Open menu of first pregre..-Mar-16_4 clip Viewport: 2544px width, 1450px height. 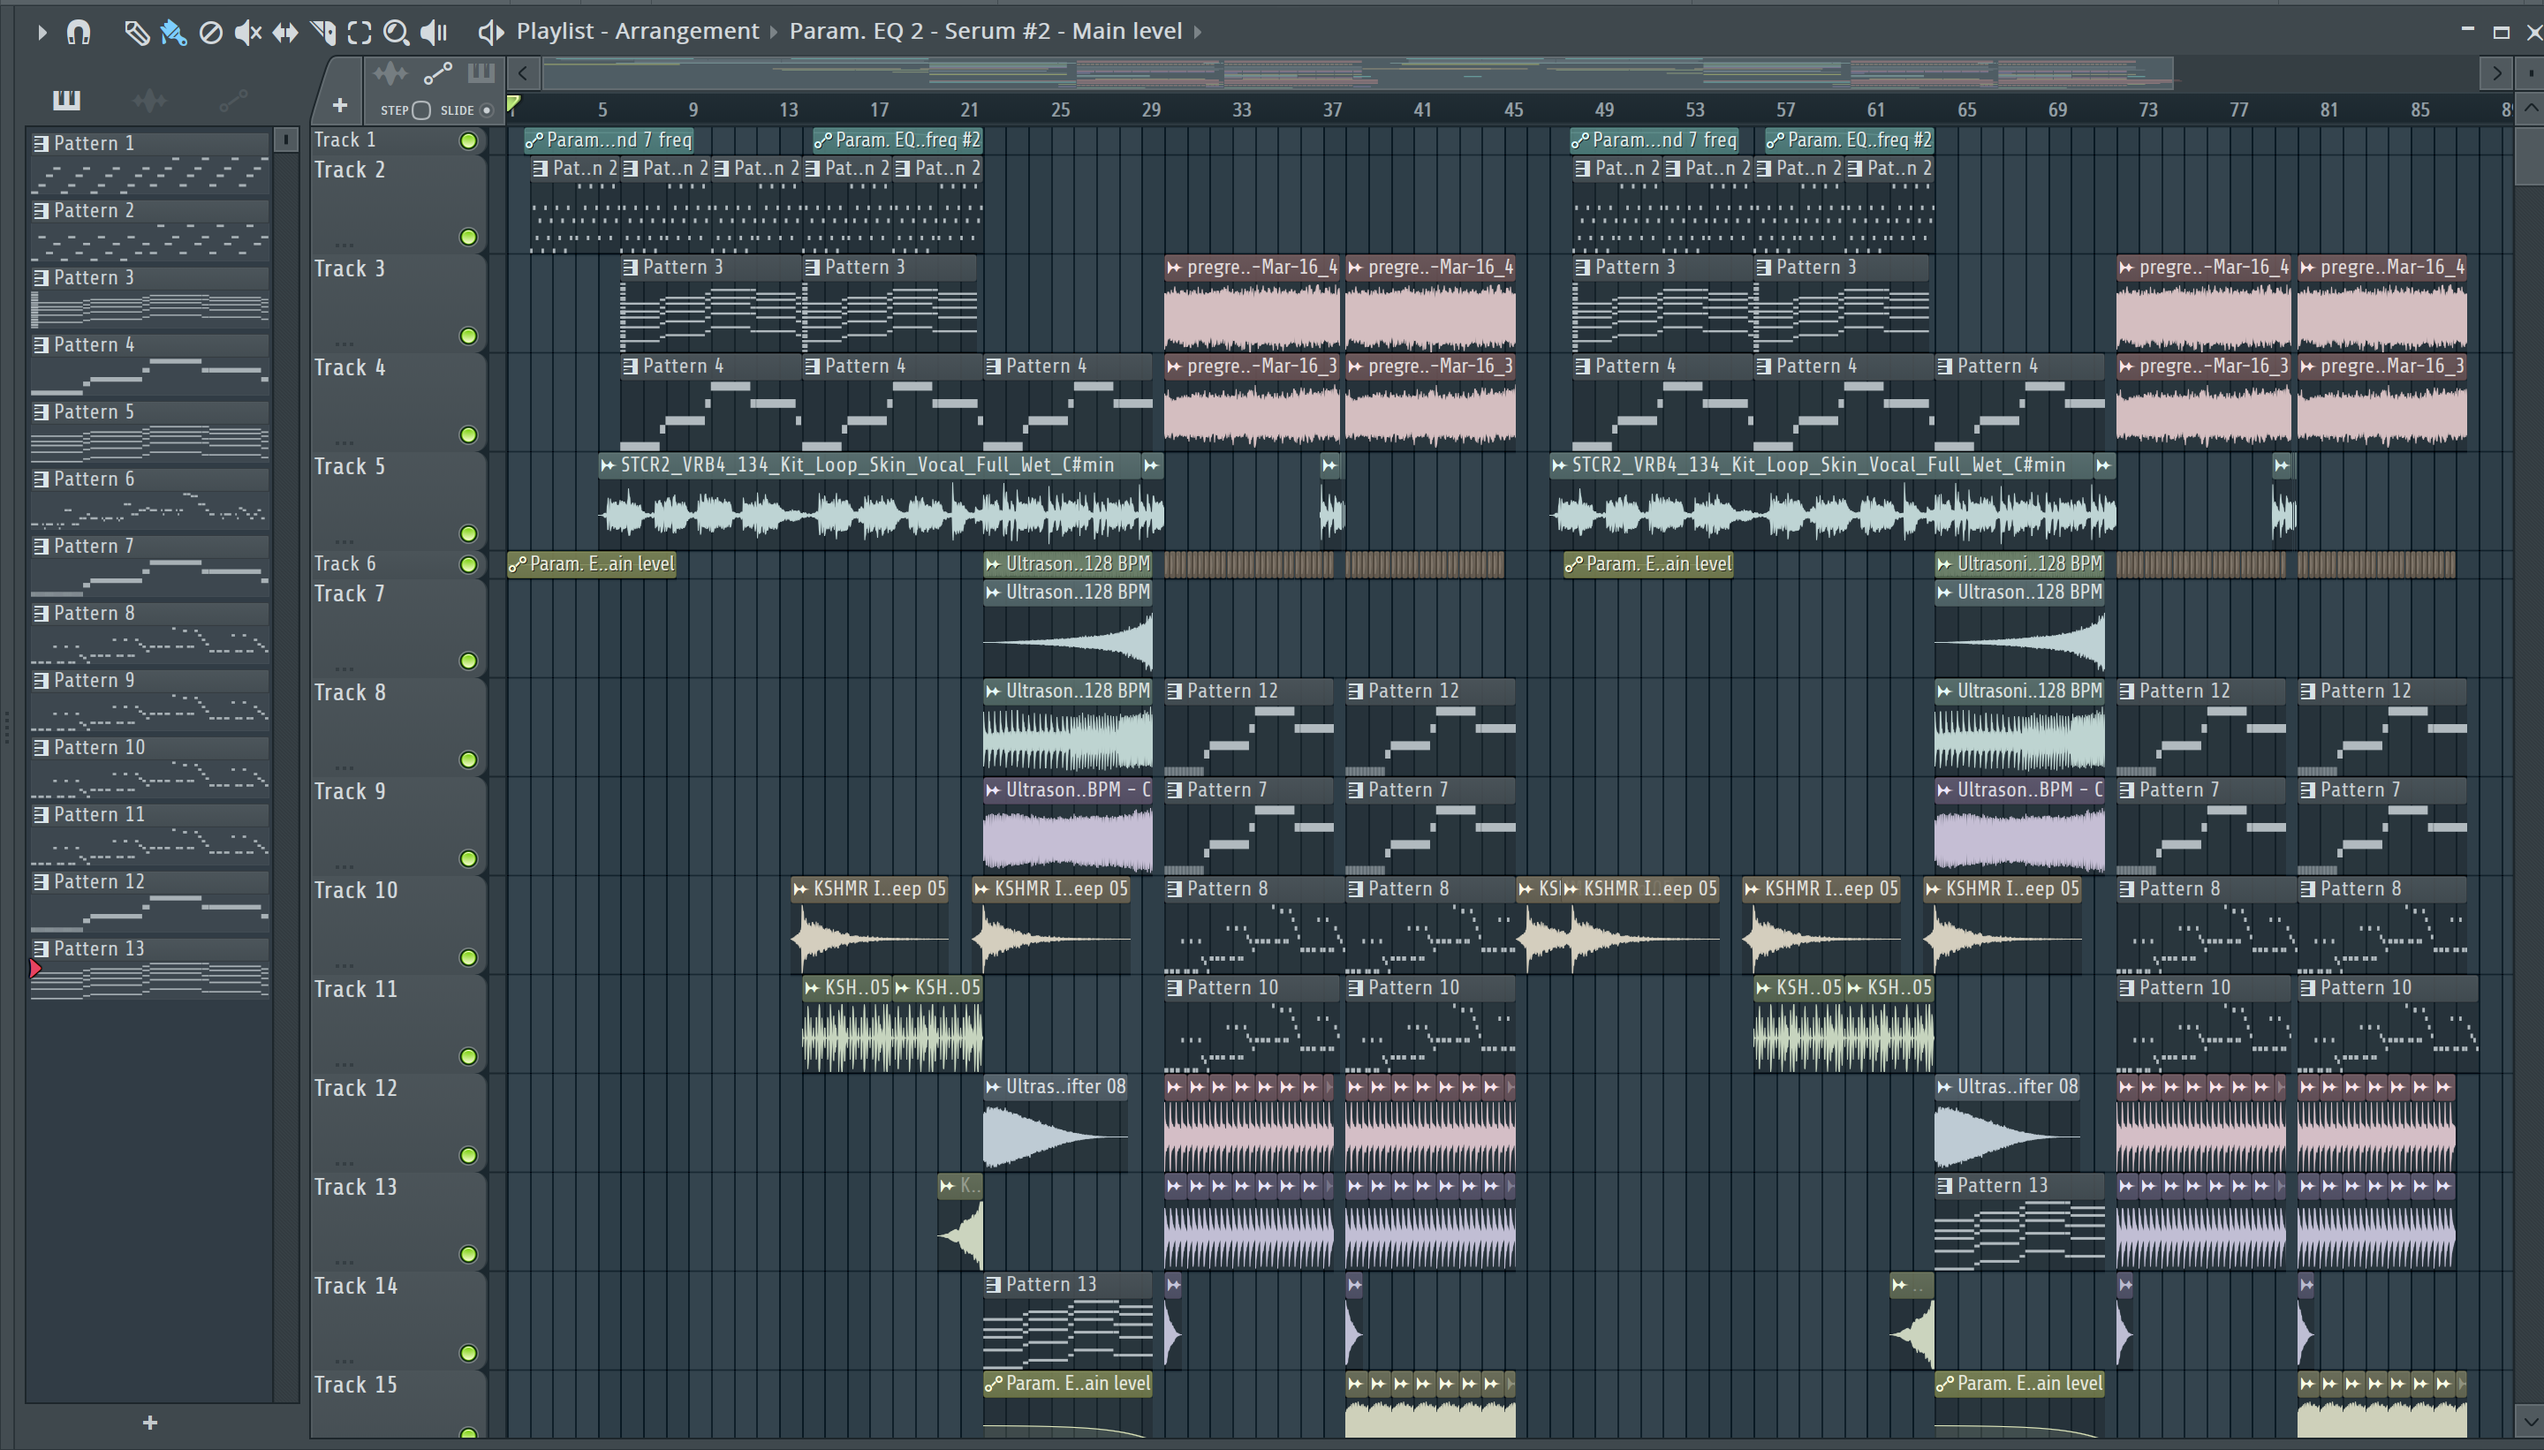[x=1174, y=267]
